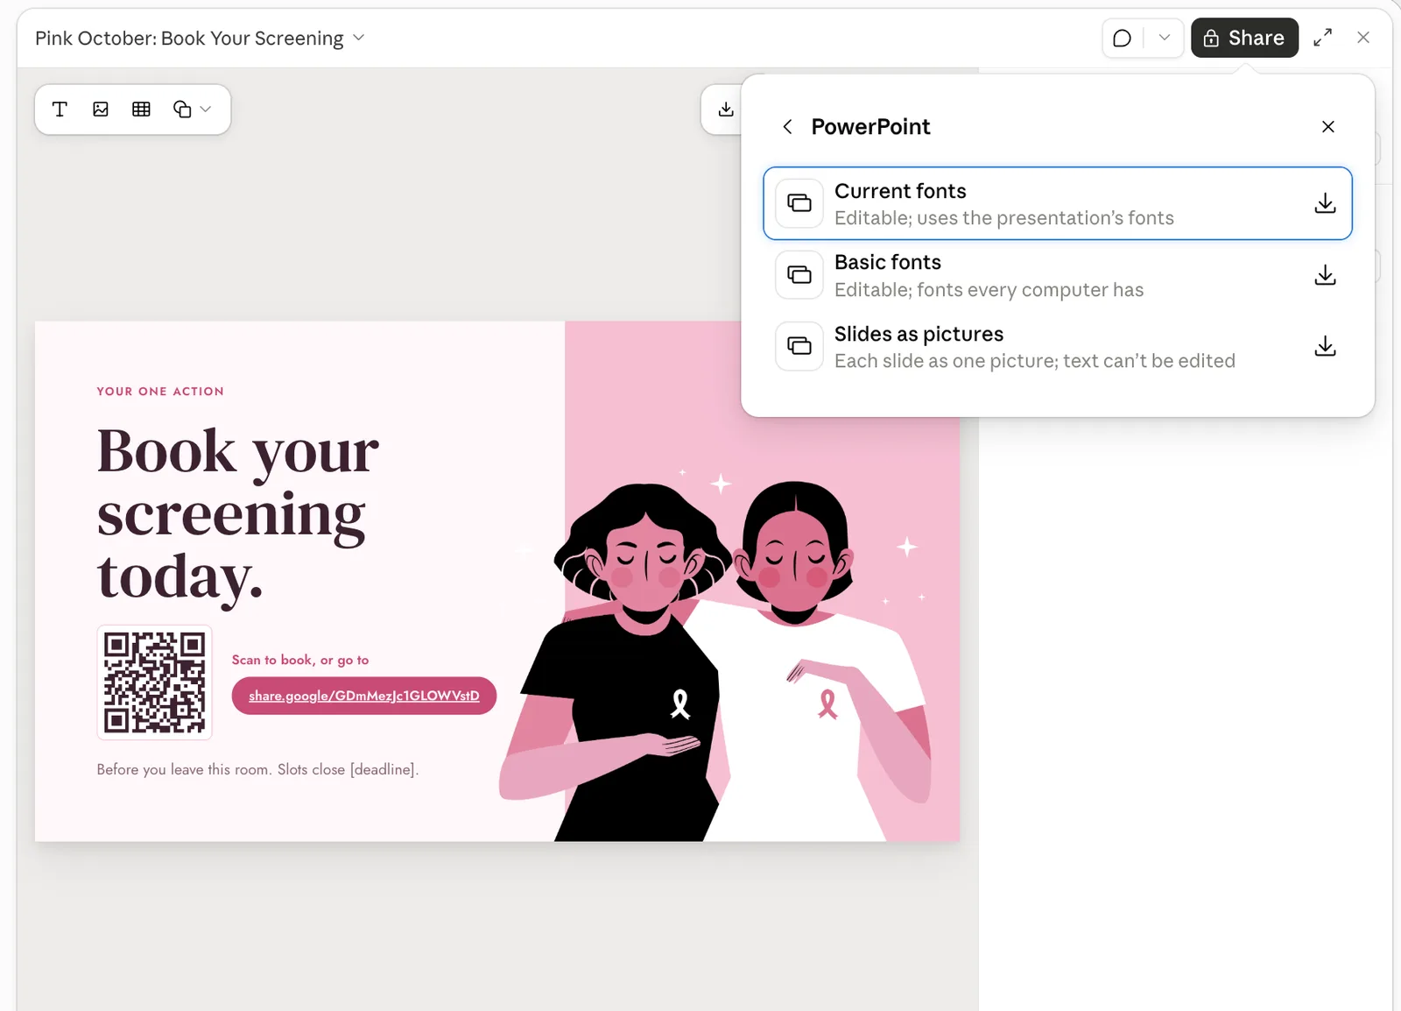Click the slides icon beside Basic fonts
This screenshot has width=1401, height=1011.
tap(799, 275)
